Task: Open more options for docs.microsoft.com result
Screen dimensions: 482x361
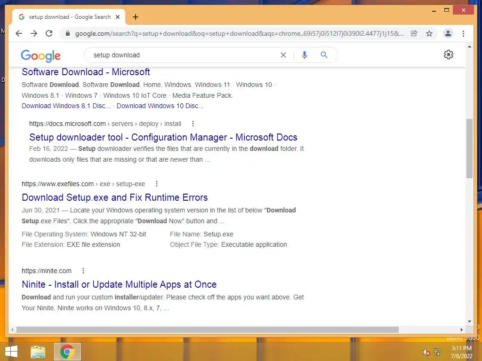Action: click(193, 124)
